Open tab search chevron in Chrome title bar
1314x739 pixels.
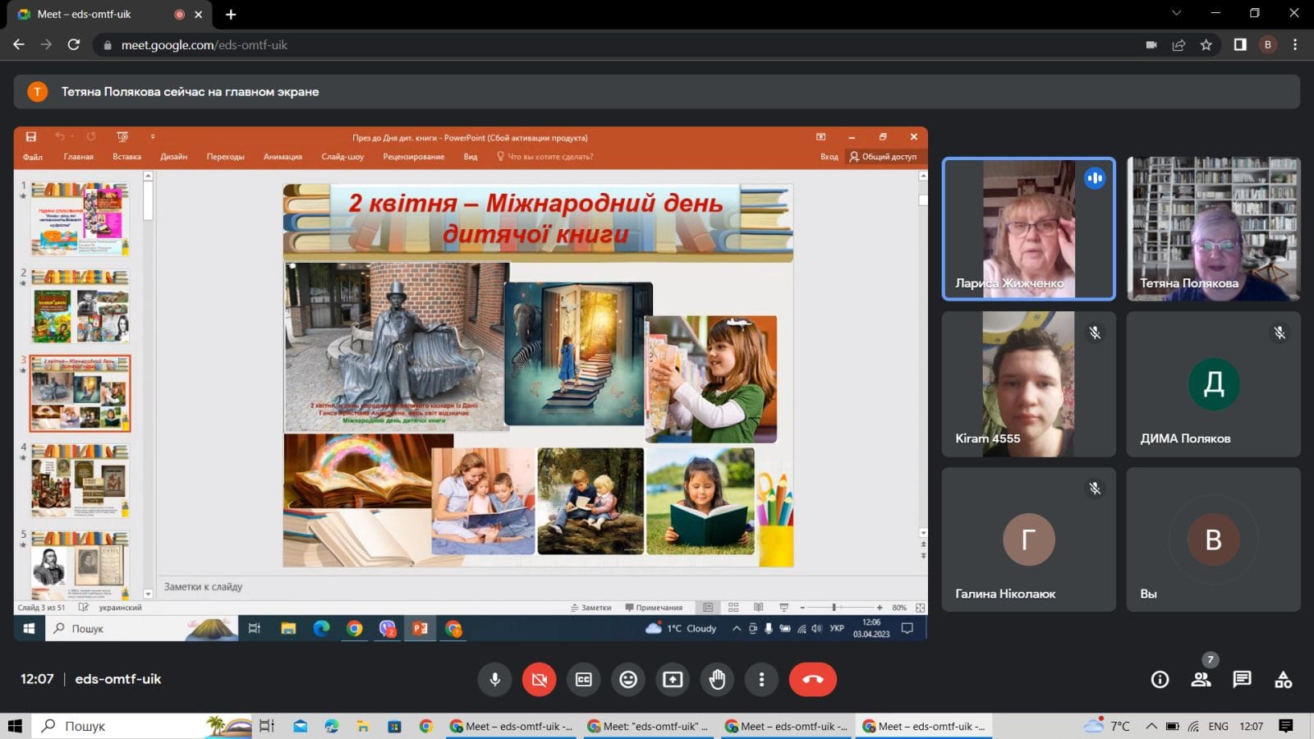[1176, 13]
